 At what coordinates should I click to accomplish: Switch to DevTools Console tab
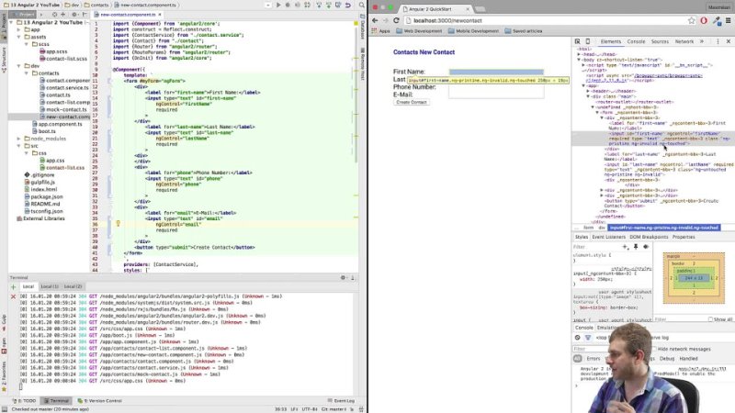coord(636,41)
